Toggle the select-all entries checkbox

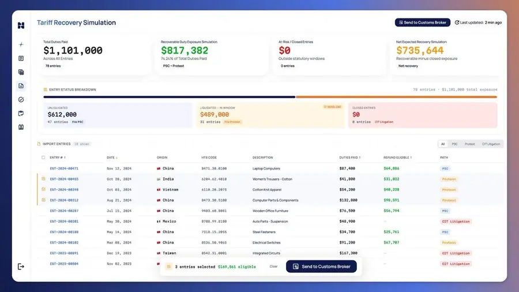pyautogui.click(x=43, y=158)
